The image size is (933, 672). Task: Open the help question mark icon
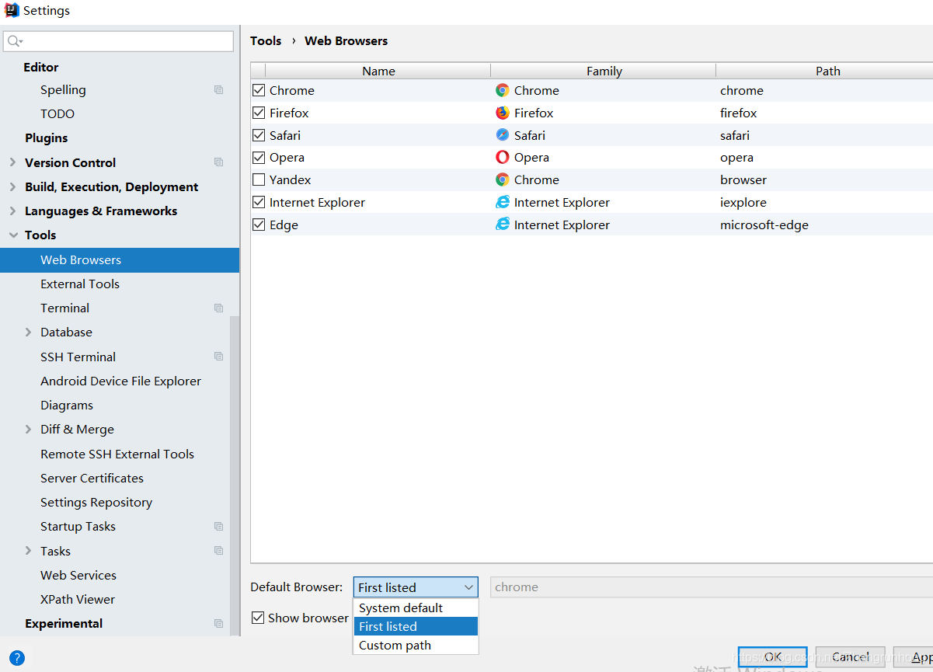(17, 658)
